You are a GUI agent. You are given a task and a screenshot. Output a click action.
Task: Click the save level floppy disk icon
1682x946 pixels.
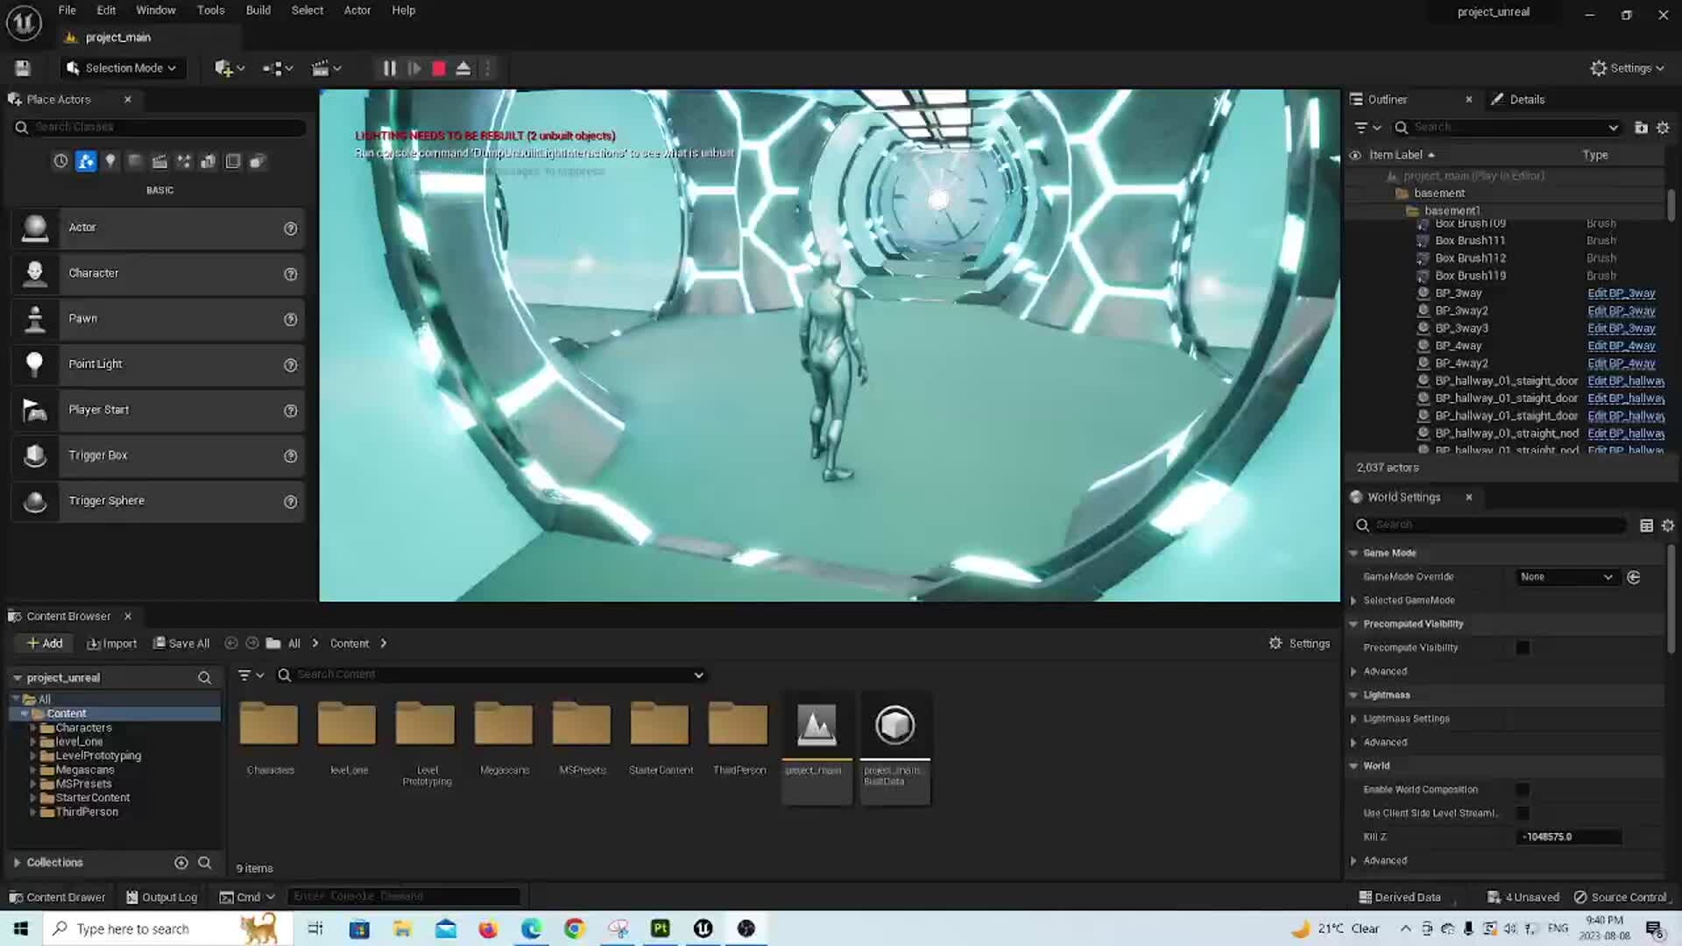23,68
